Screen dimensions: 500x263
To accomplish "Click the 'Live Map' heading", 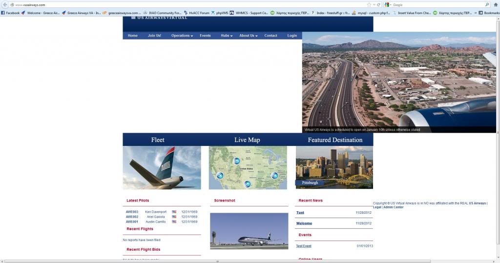I will tap(247, 140).
